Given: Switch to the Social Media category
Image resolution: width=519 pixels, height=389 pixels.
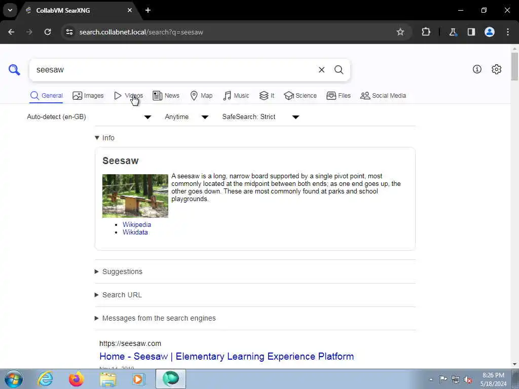Looking at the screenshot, I should [383, 96].
